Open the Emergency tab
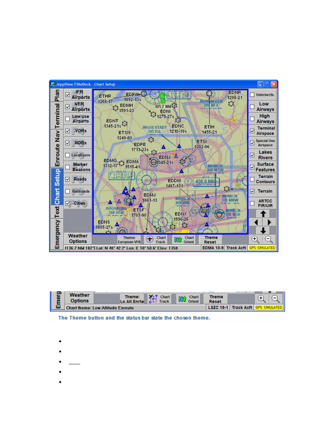 (57, 234)
